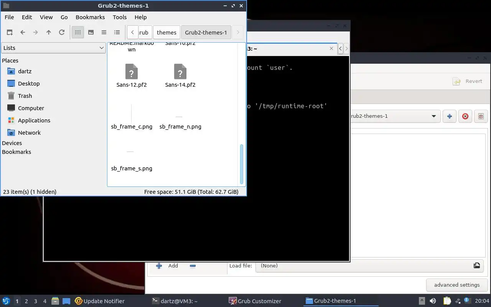The height and width of the screenshot is (307, 491).
Task: Select Grub2-themes-1 path bar button
Action: click(206, 33)
